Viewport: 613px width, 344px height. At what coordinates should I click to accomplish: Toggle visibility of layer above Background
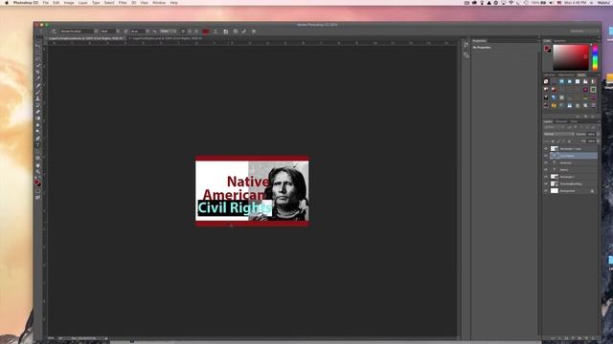(x=546, y=183)
